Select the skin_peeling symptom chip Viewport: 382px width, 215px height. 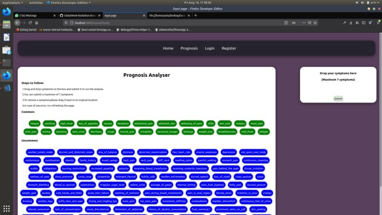coord(258,209)
